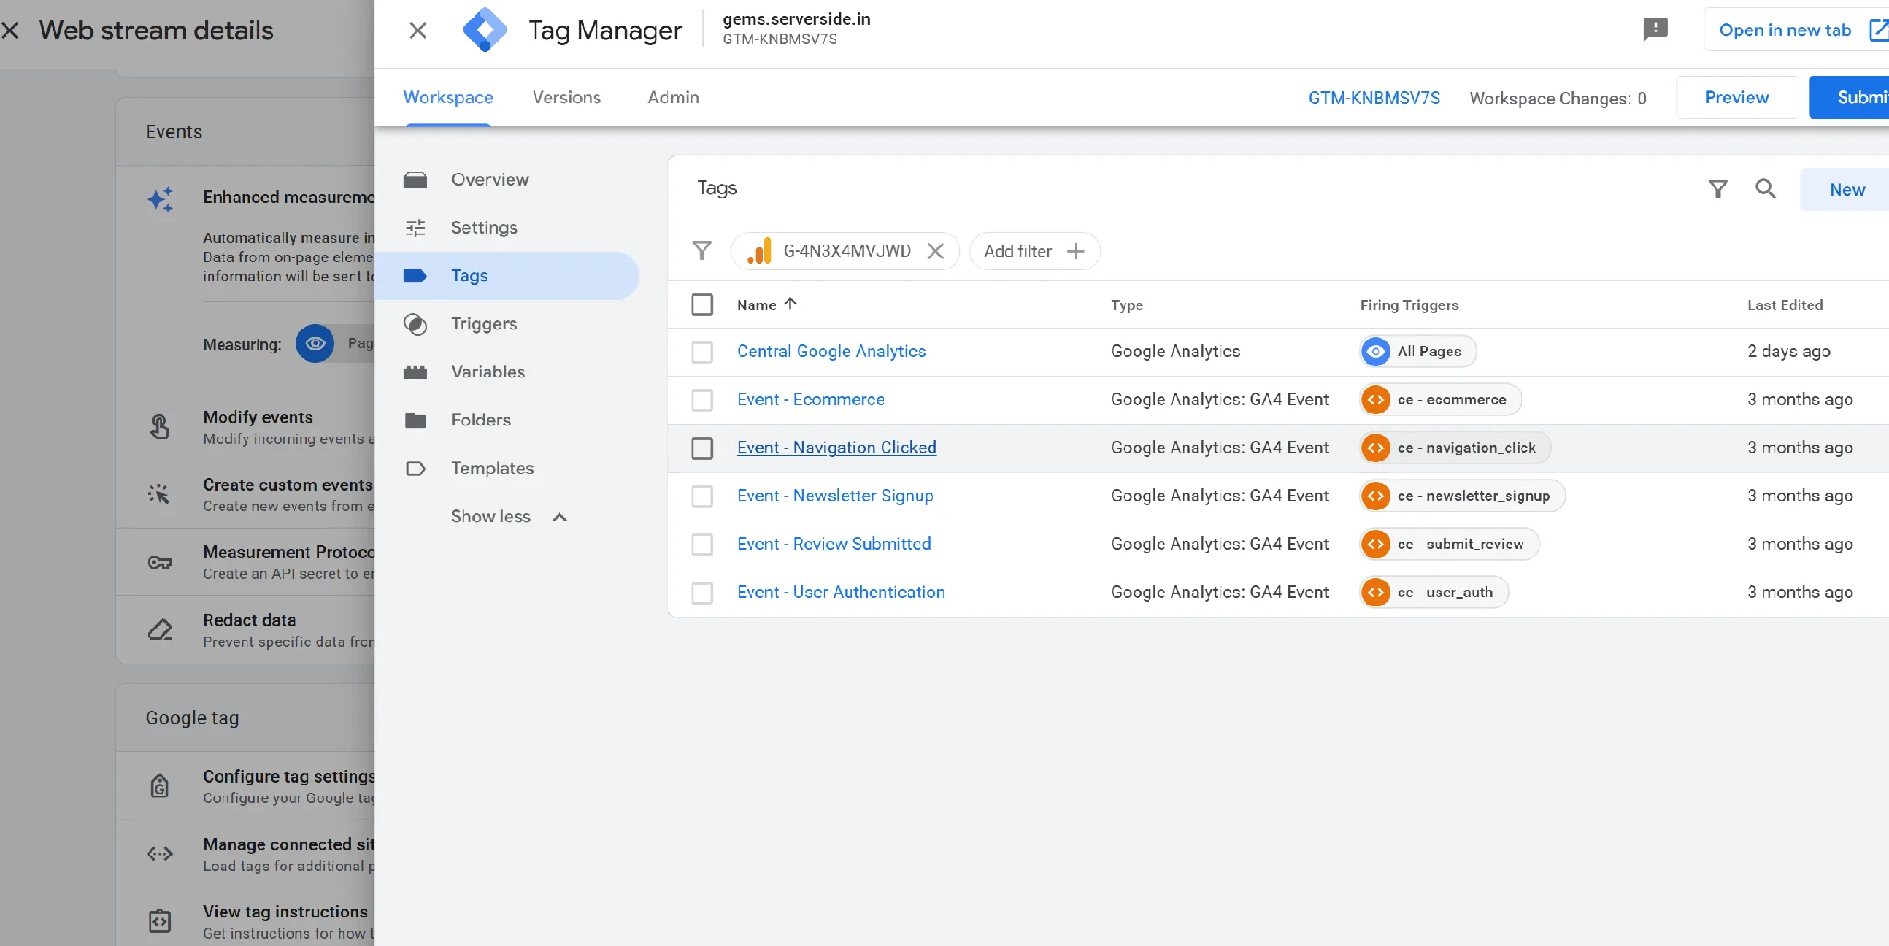Collapse the sidebar with Show less
Viewport: 1889px width, 946px height.
tap(508, 517)
